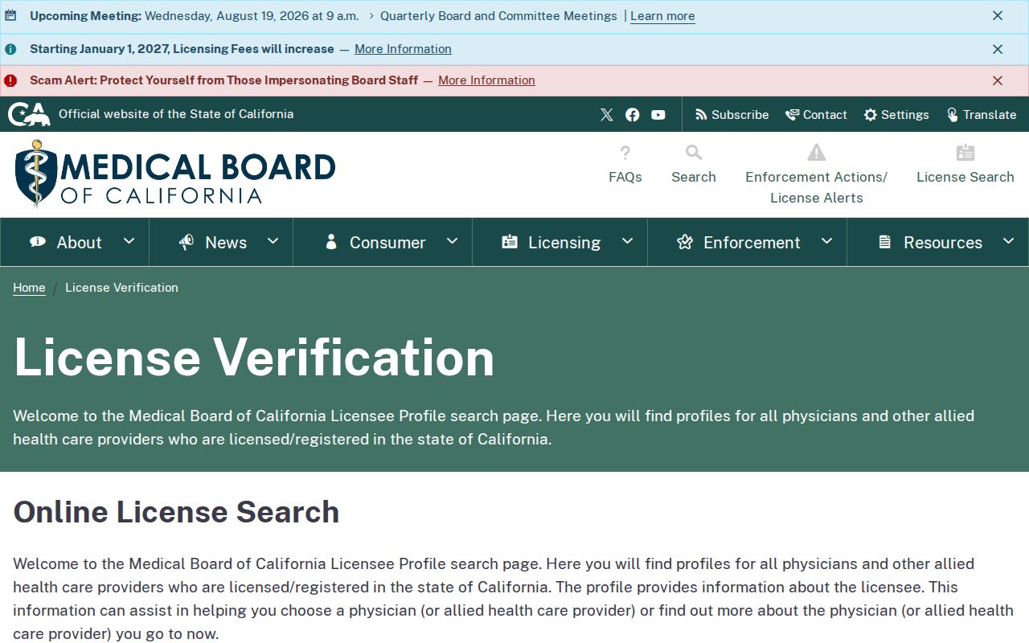Click the red alert icon beside Scam Alert

point(10,80)
